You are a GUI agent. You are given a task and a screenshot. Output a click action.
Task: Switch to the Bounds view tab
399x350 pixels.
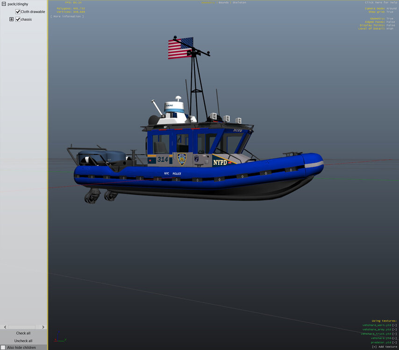coord(223,2)
